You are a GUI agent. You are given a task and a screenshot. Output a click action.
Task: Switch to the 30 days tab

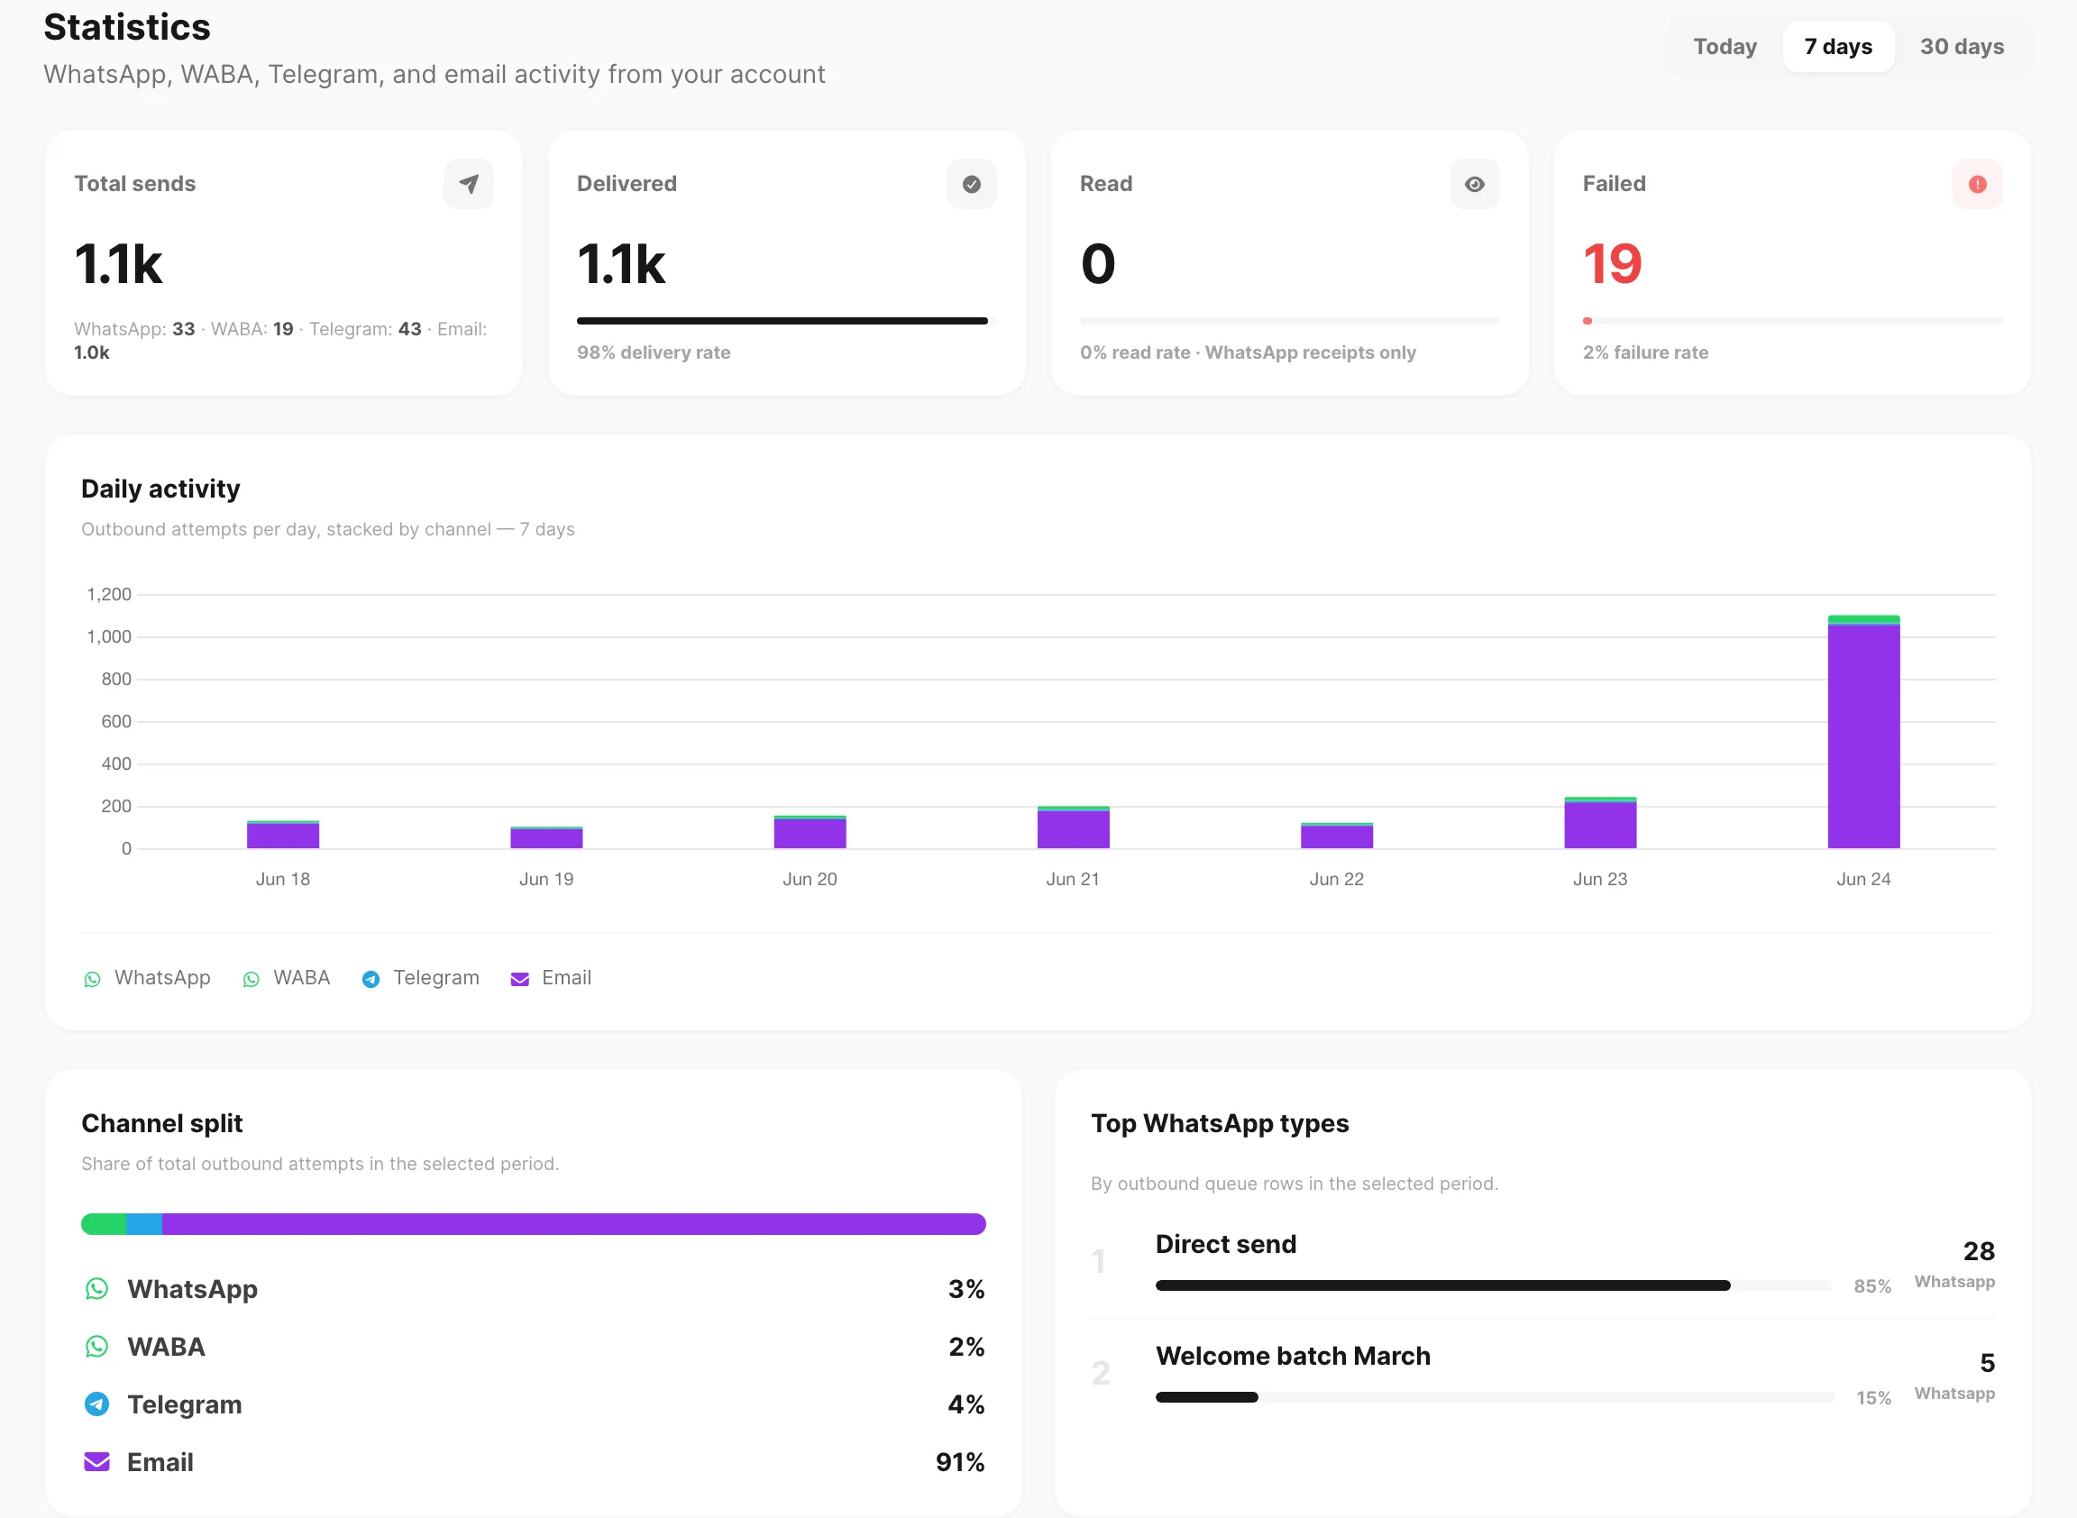[x=1962, y=47]
